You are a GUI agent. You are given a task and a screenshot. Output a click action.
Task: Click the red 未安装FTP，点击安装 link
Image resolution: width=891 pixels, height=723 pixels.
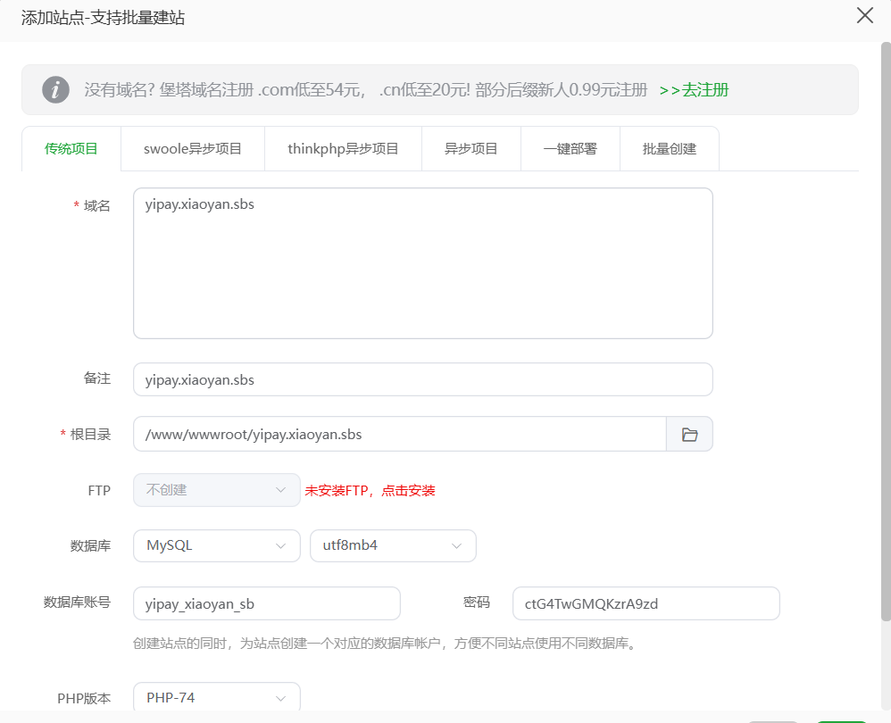[x=370, y=491]
